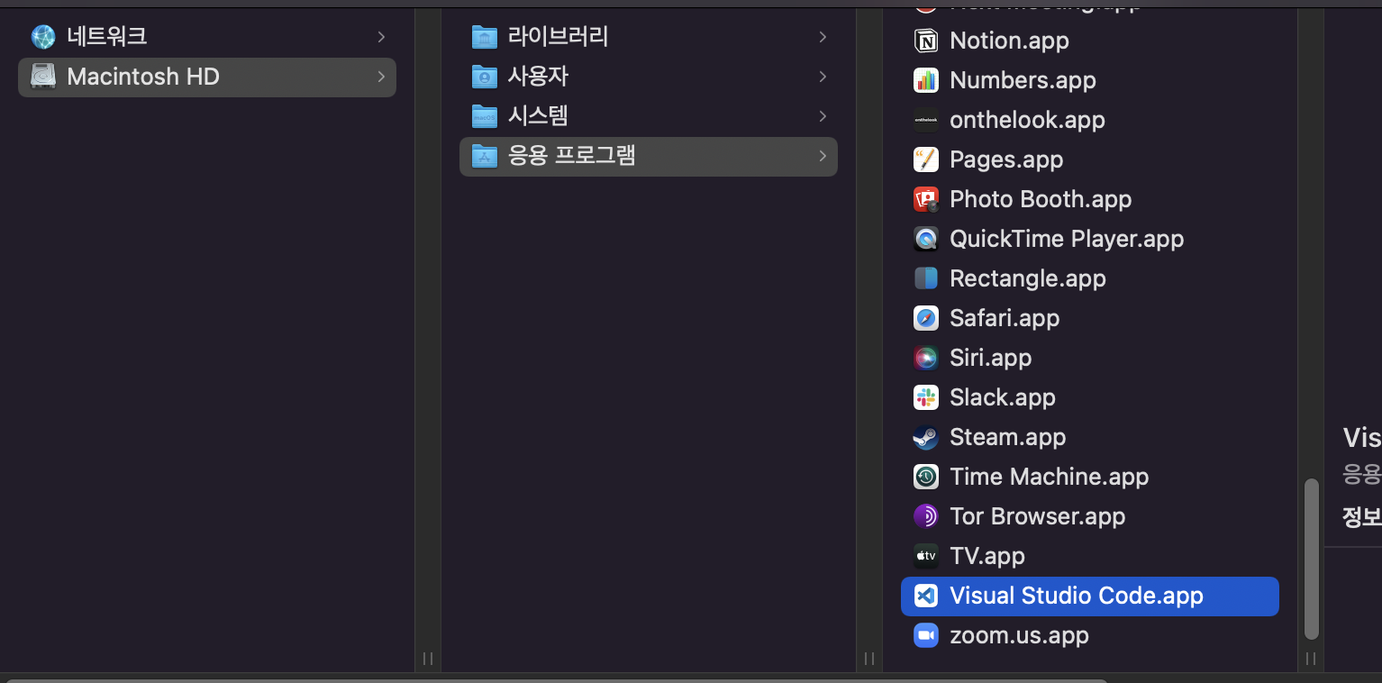Click the onthelook.app icon
The image size is (1382, 683).
[925, 120]
